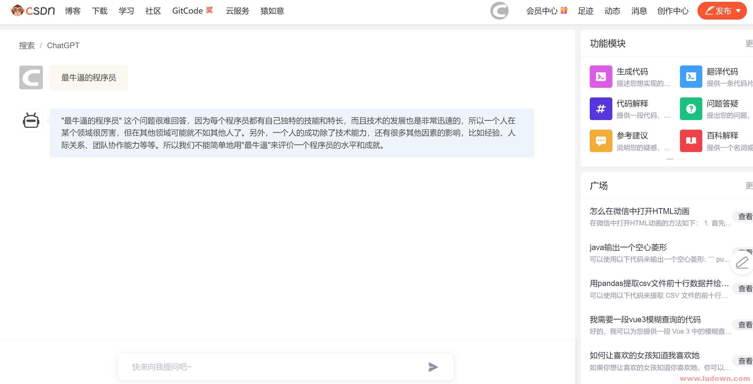Screen dimensions: 753x384
Task: Click 更多 link in 广场 header
Action: point(749,186)
